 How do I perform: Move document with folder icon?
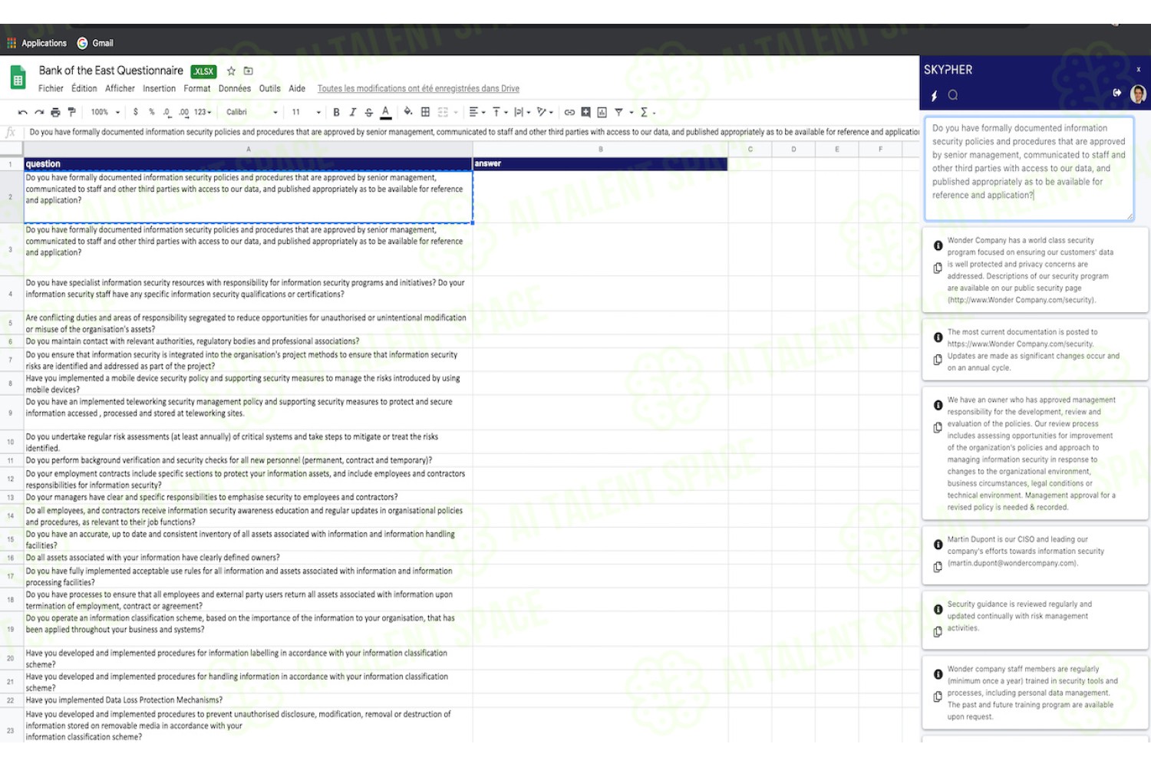tap(248, 71)
